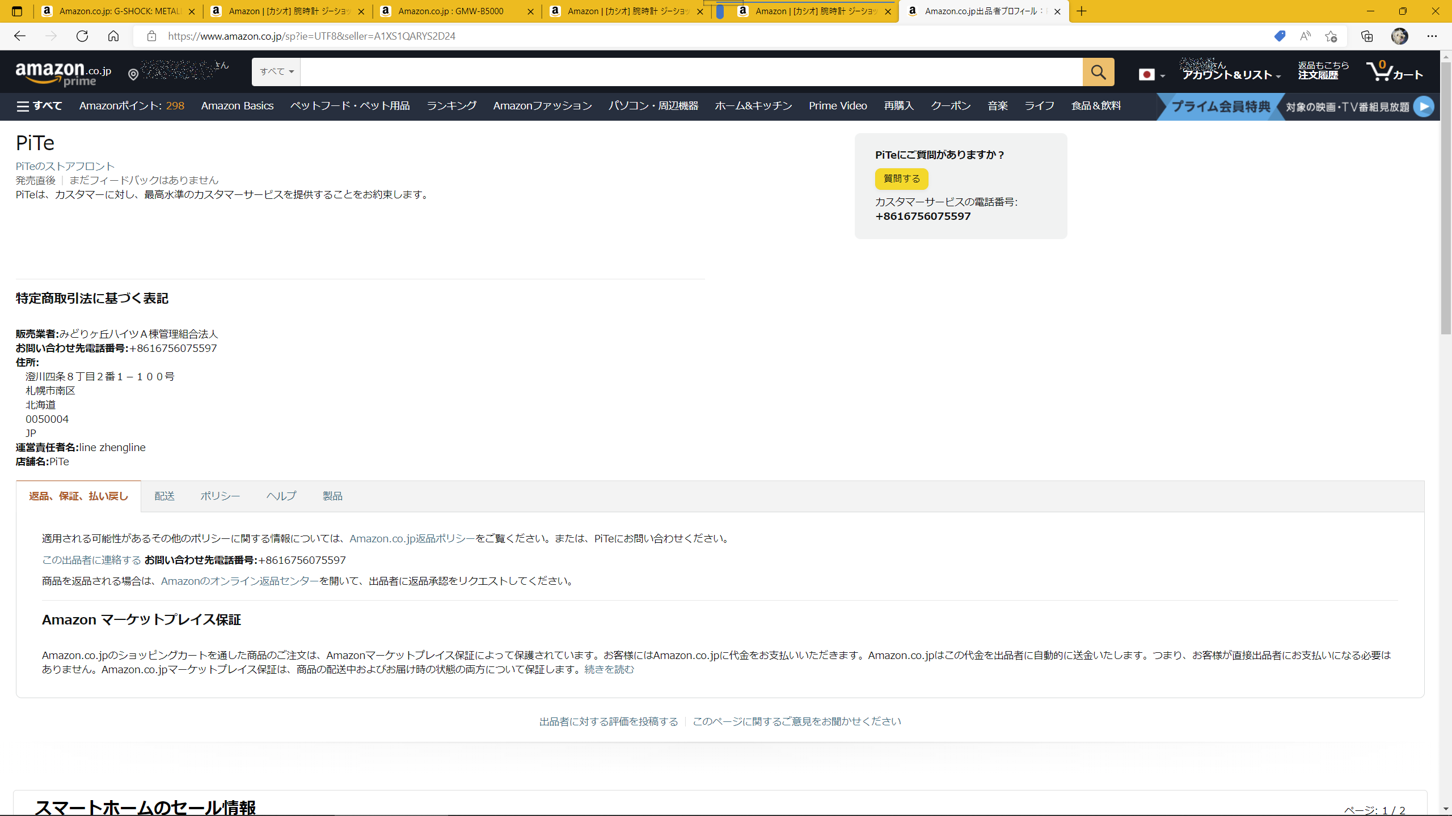Click the delivery location pin icon
This screenshot has width=1452, height=816.
click(x=133, y=74)
